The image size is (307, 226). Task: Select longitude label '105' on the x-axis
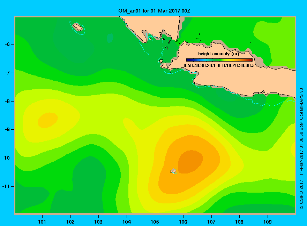point(155,222)
